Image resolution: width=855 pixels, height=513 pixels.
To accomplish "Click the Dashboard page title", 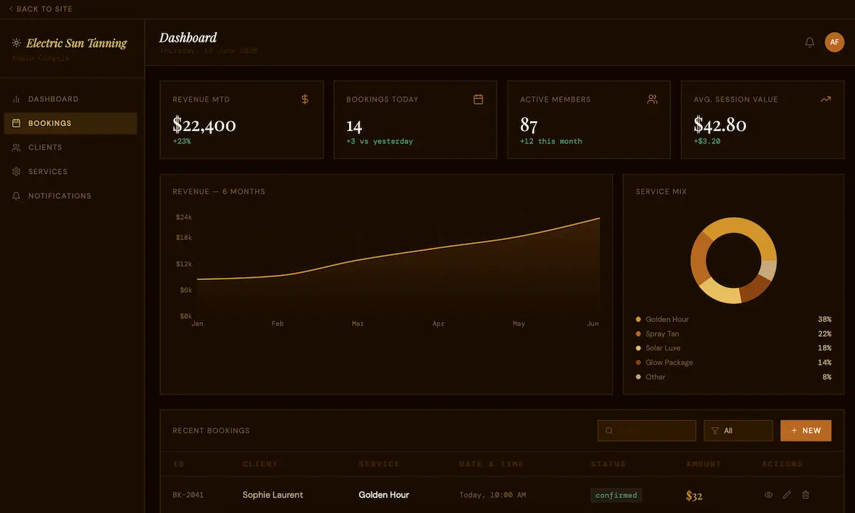I will pos(188,38).
